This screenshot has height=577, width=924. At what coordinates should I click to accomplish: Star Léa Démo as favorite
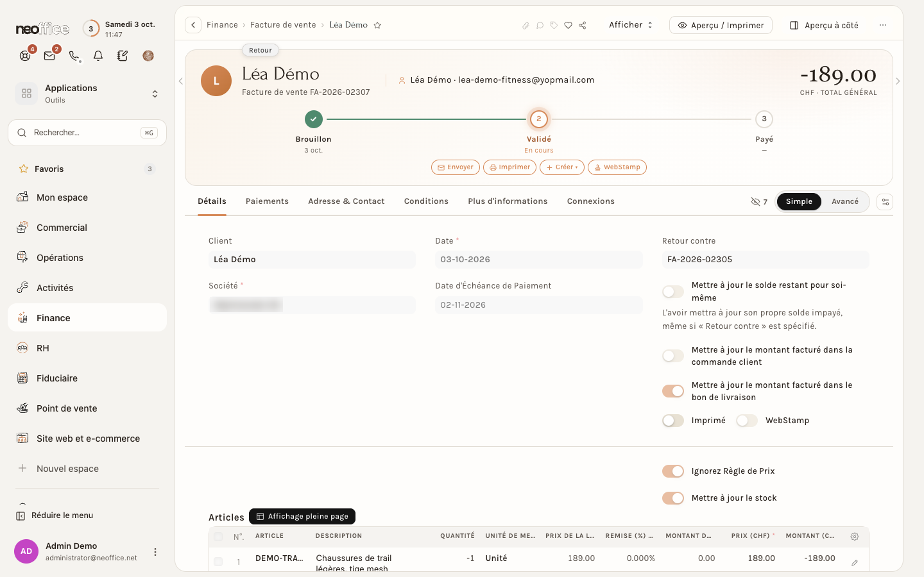pyautogui.click(x=377, y=25)
